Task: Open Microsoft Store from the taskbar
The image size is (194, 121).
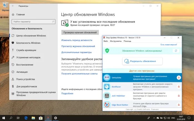Action: point(41,118)
